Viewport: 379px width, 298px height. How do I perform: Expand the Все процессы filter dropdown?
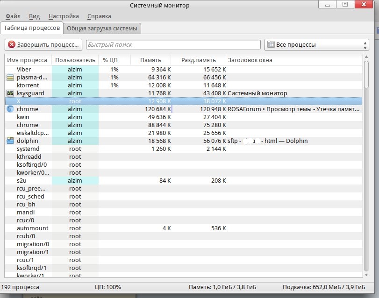pyautogui.click(x=317, y=45)
